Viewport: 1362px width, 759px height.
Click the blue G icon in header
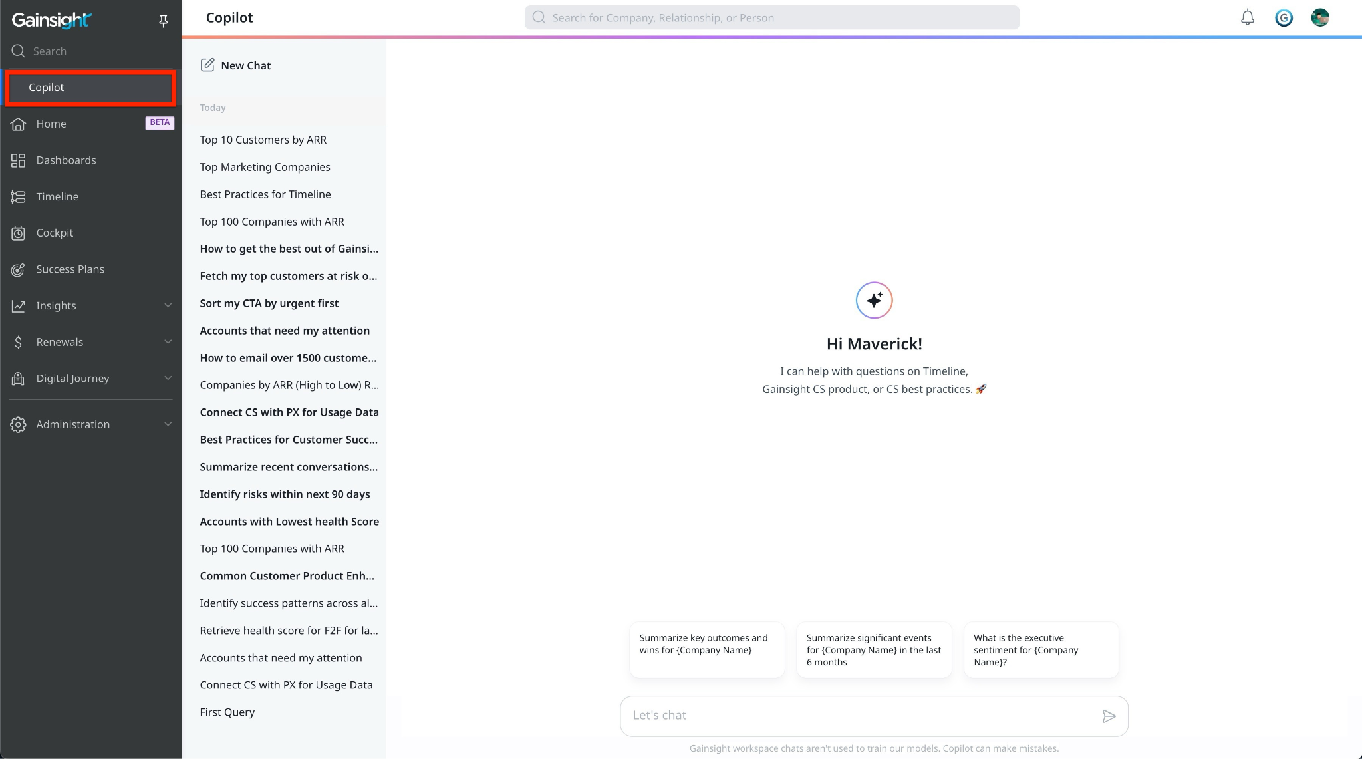pos(1284,18)
